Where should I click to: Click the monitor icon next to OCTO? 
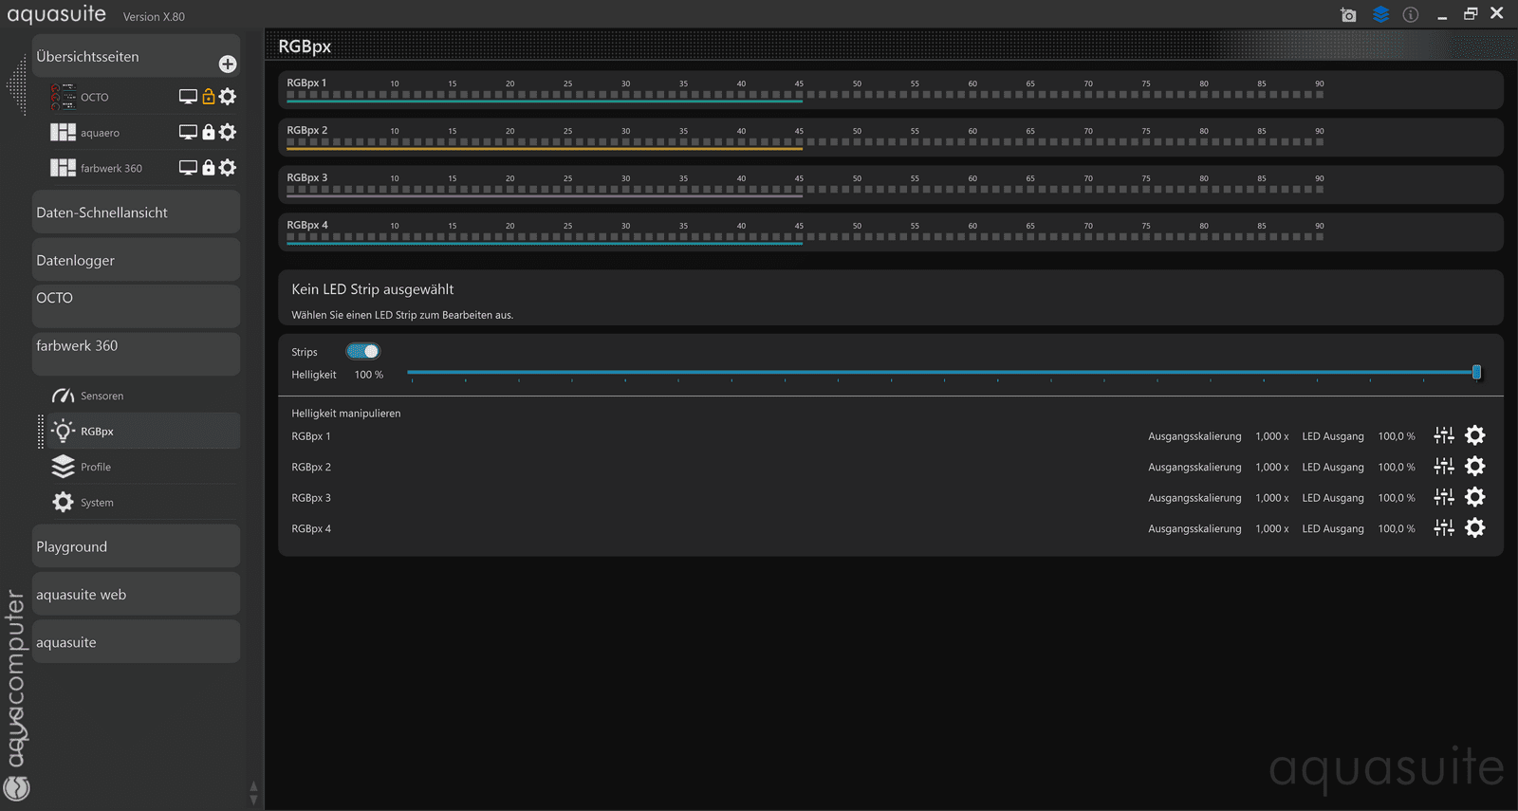coord(188,97)
